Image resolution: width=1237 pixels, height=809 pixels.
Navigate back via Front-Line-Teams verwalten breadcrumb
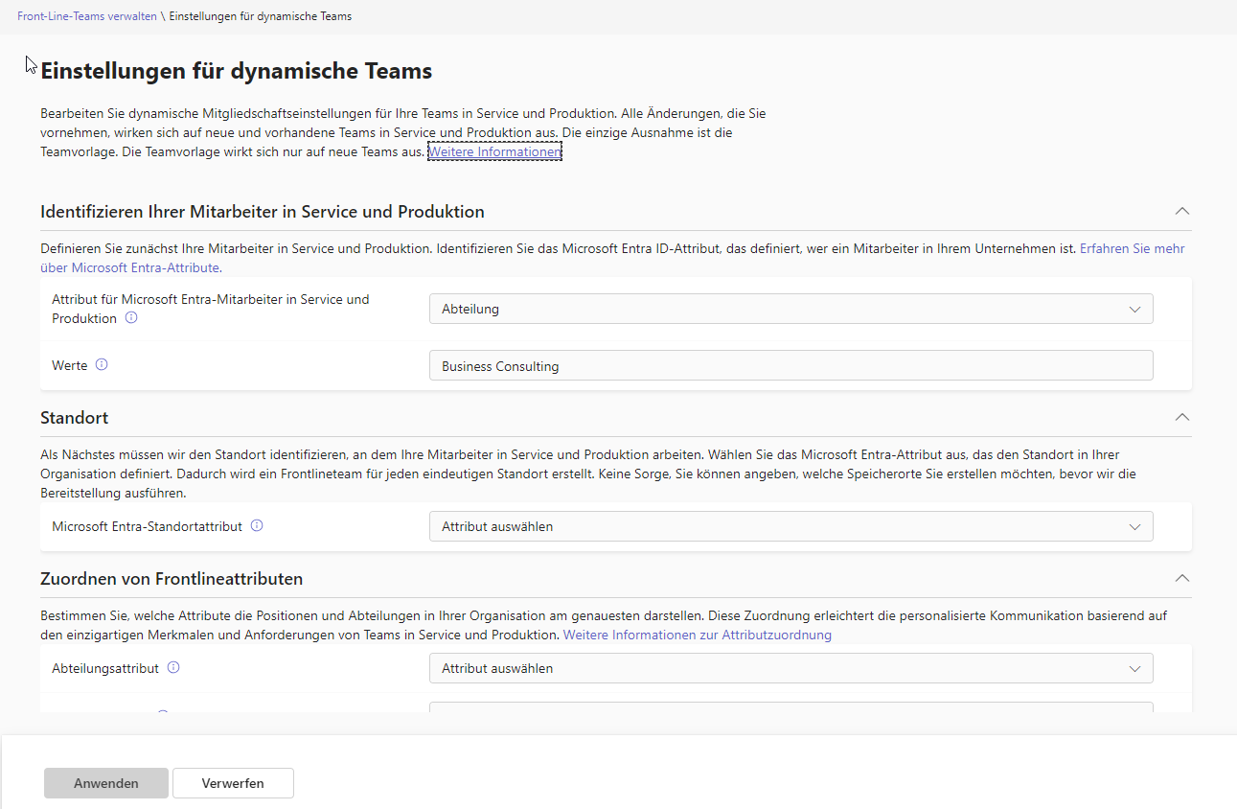[x=87, y=15]
